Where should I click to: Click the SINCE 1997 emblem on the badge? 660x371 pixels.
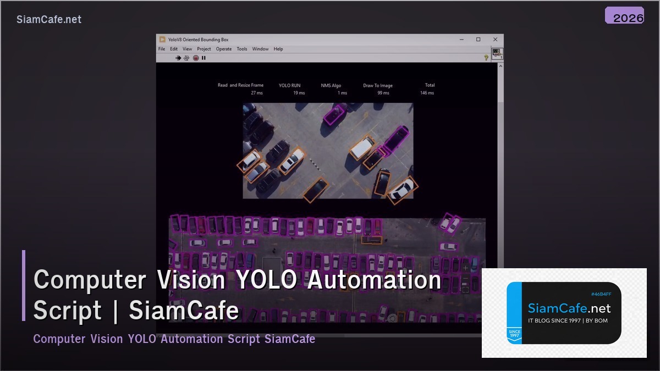tap(515, 334)
